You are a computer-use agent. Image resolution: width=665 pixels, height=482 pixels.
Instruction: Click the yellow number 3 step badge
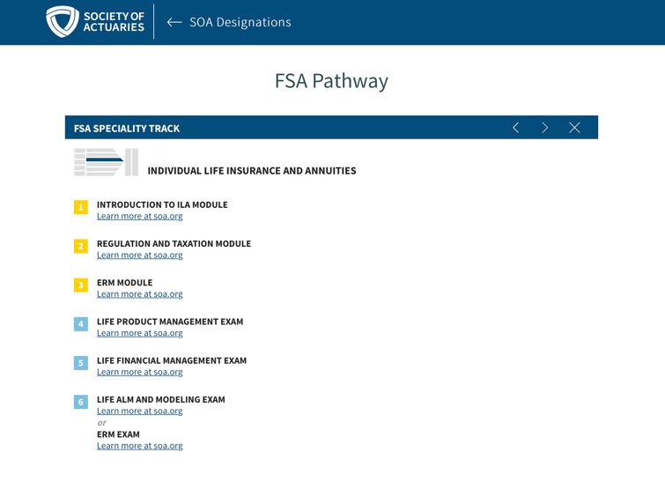click(81, 285)
